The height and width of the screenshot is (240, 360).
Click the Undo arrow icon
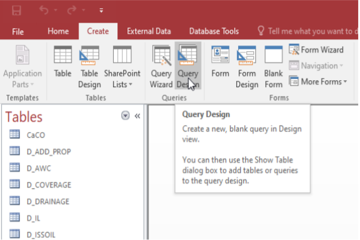pos(44,10)
